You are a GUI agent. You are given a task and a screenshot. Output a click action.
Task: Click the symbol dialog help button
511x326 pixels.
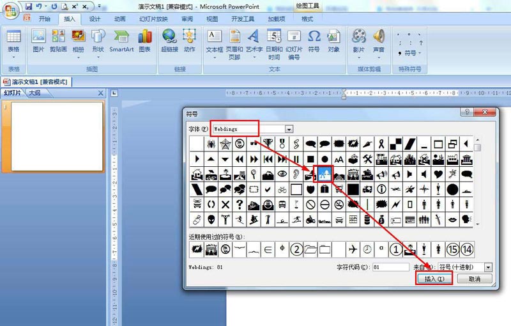click(x=467, y=112)
